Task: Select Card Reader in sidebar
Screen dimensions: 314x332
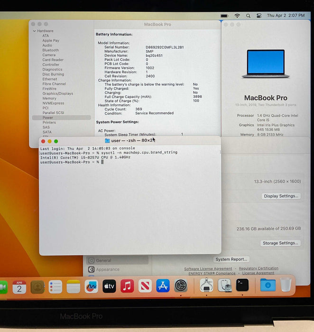Action: 53,60
